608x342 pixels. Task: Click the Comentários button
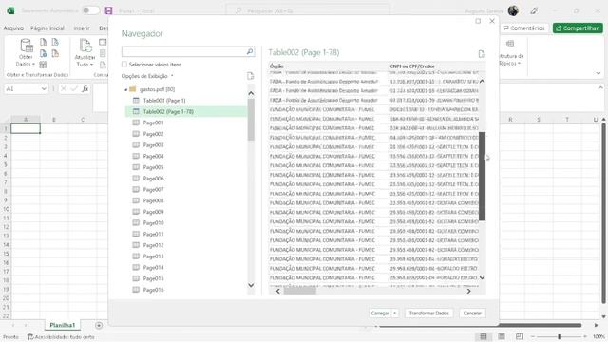click(x=523, y=28)
